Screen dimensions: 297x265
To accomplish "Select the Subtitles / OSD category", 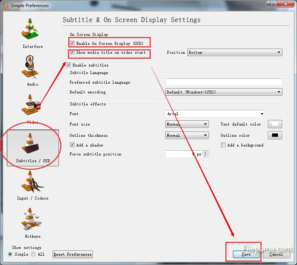I will pyautogui.click(x=33, y=148).
